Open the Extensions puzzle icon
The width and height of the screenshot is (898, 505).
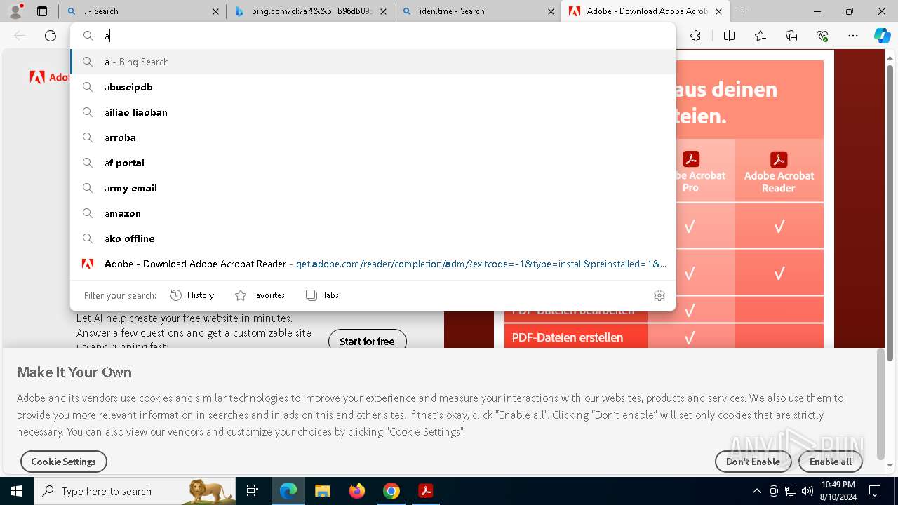click(x=695, y=36)
